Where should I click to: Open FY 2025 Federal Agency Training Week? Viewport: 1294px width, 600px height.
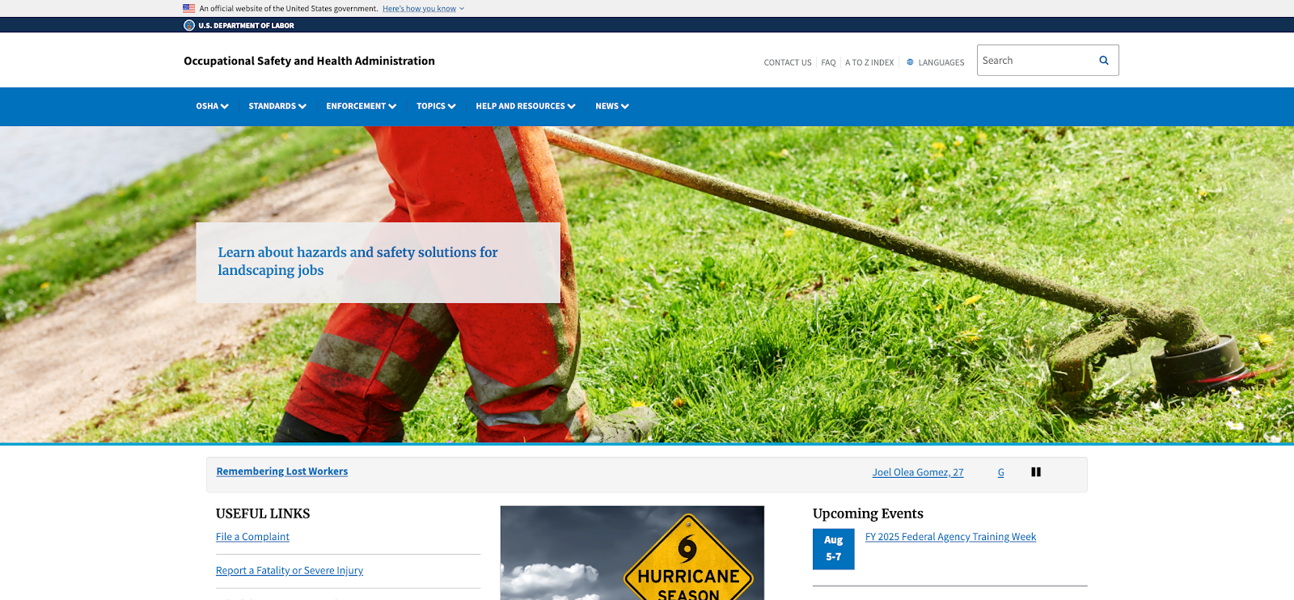pyautogui.click(x=950, y=537)
